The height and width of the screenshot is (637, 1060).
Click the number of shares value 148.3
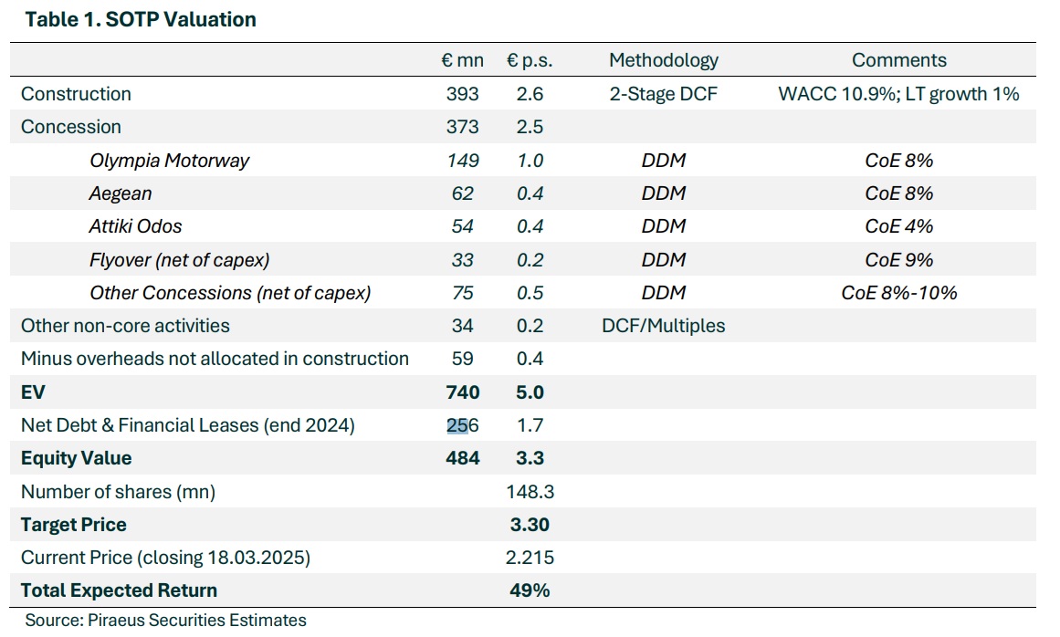530,492
